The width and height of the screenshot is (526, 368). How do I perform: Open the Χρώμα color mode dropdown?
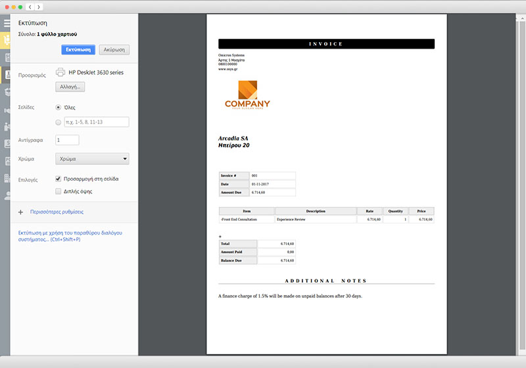[92, 158]
